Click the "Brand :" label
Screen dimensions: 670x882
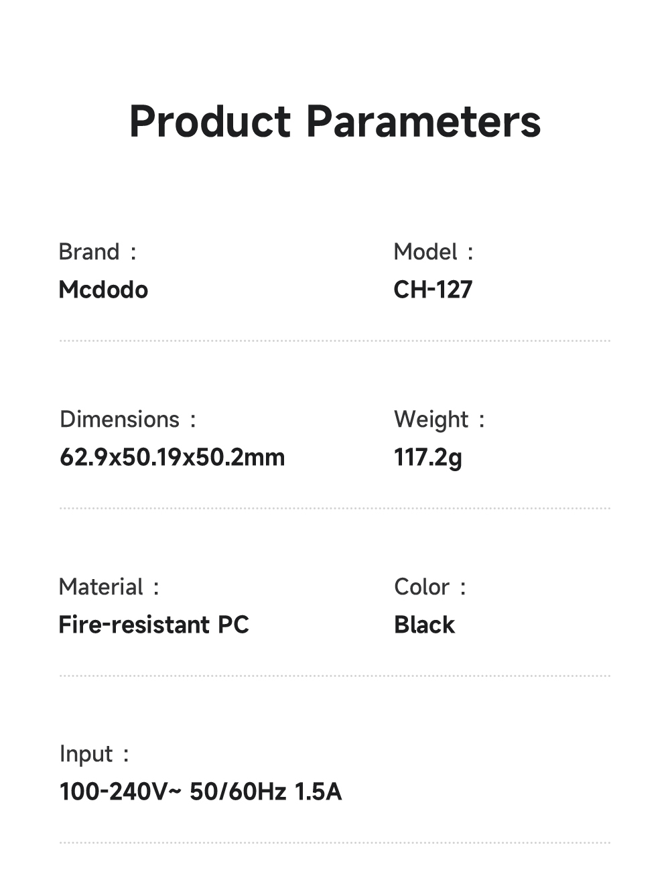point(97,252)
